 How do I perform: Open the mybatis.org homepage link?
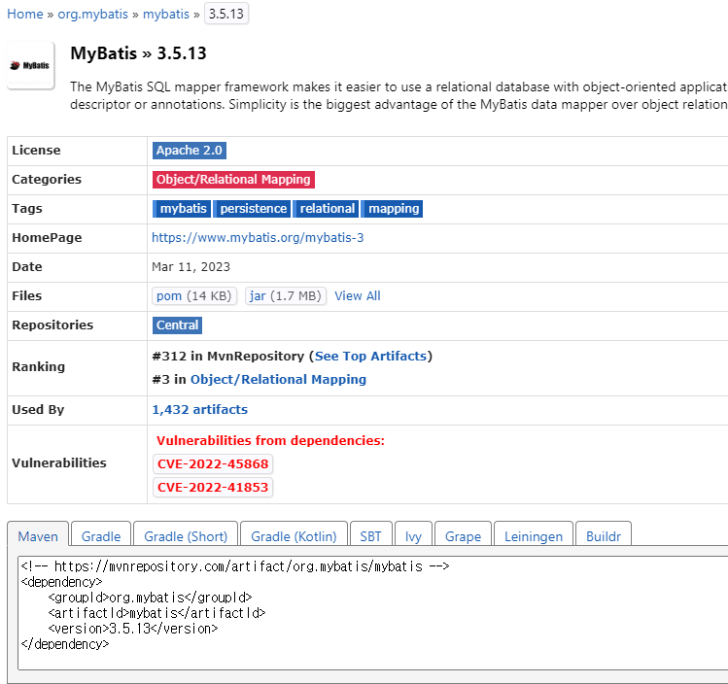(258, 238)
